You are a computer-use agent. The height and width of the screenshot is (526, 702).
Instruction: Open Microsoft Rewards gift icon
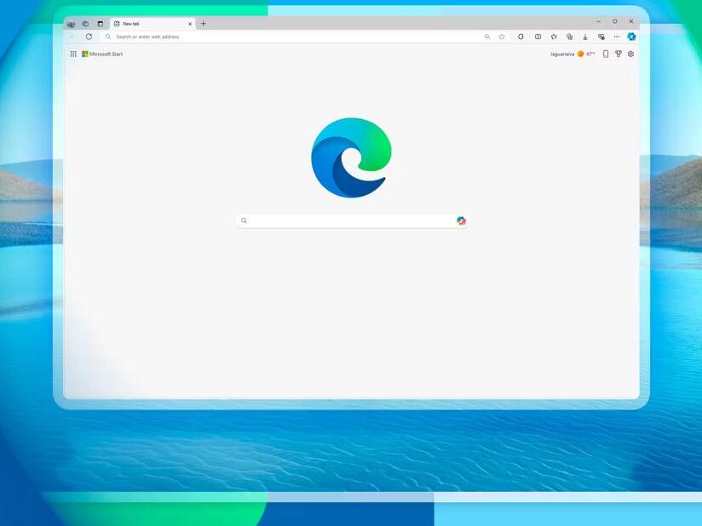pyautogui.click(x=618, y=54)
